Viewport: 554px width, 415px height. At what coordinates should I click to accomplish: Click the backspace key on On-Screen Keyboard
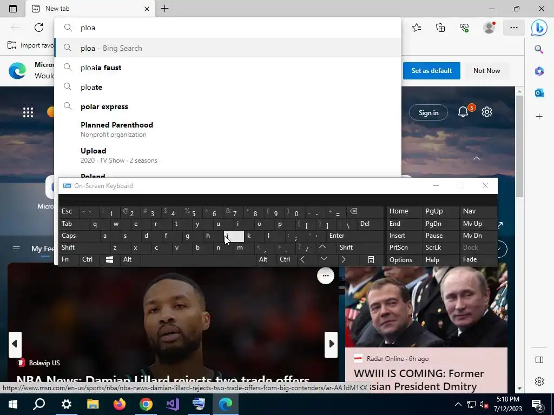(365, 211)
